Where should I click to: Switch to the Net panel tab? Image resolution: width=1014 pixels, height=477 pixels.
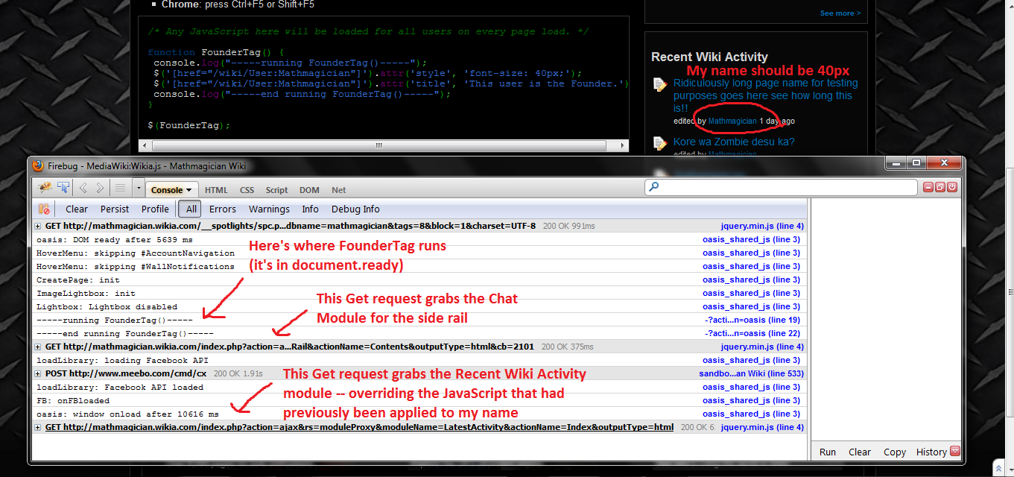coord(338,190)
